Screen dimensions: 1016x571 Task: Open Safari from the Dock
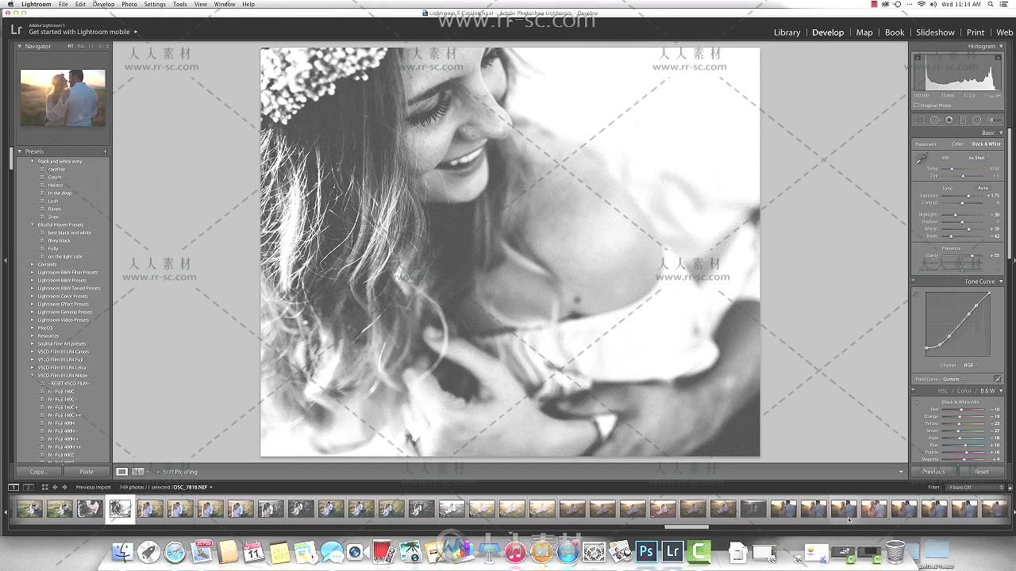click(175, 551)
